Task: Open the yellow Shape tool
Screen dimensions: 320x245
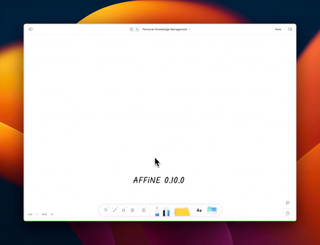Action: tap(182, 211)
